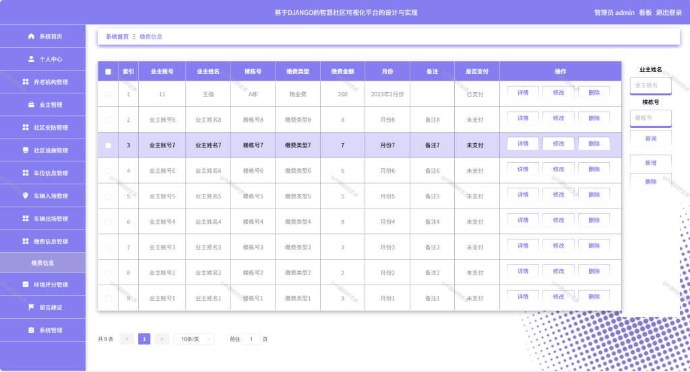This screenshot has width=690, height=372.
Task: Click the document icon beside 系统管理
Action: tap(31, 330)
